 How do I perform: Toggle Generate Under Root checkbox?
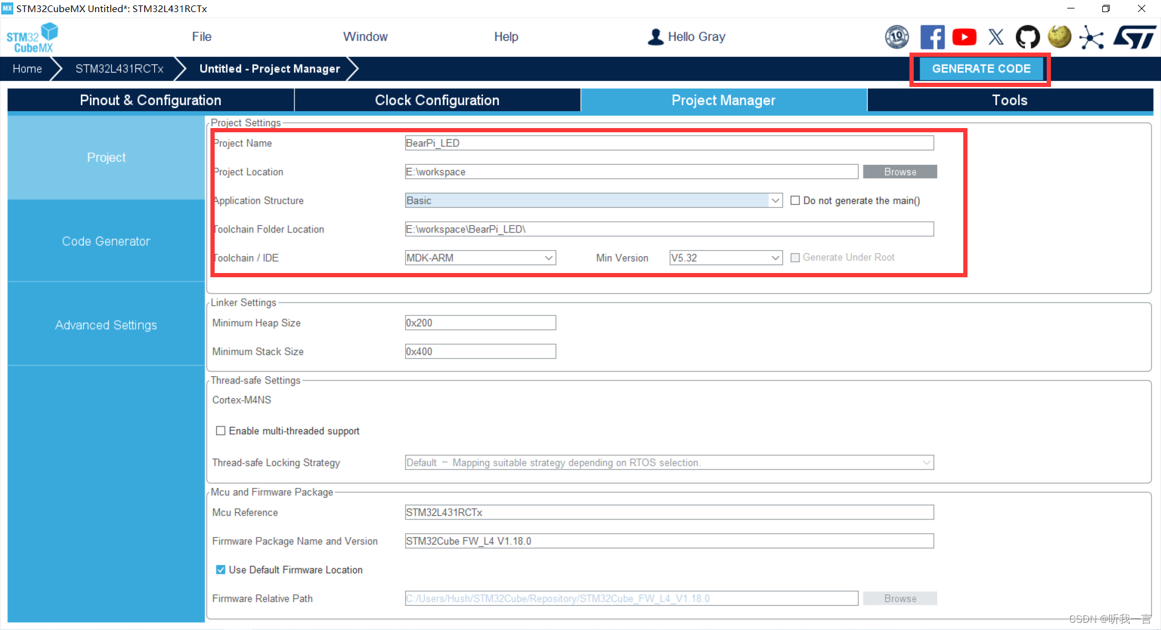tap(795, 258)
